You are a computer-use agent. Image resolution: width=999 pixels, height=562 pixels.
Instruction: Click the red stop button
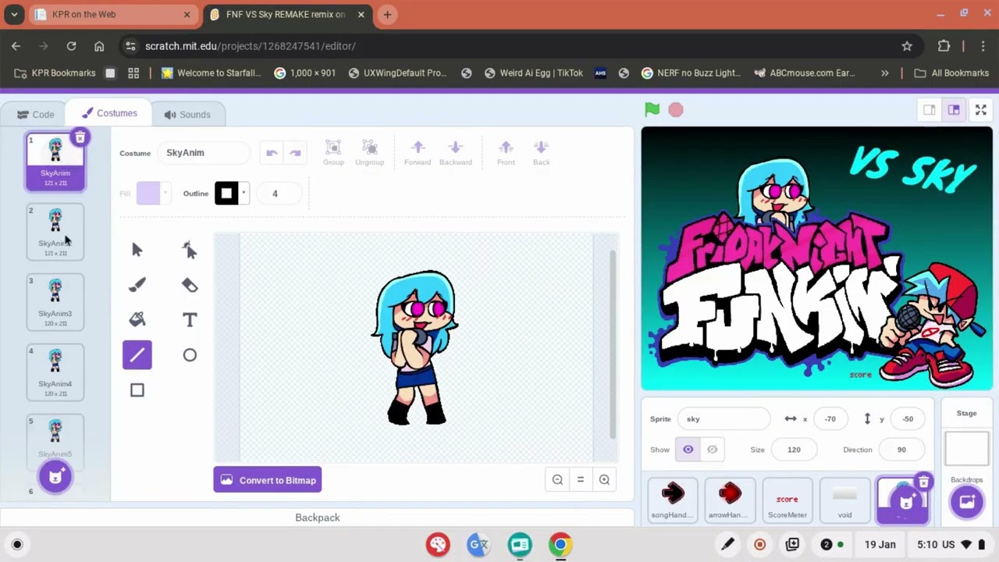tap(676, 110)
